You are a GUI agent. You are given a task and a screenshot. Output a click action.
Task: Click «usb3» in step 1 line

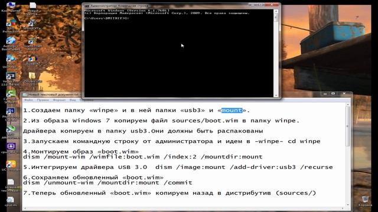click(x=193, y=110)
